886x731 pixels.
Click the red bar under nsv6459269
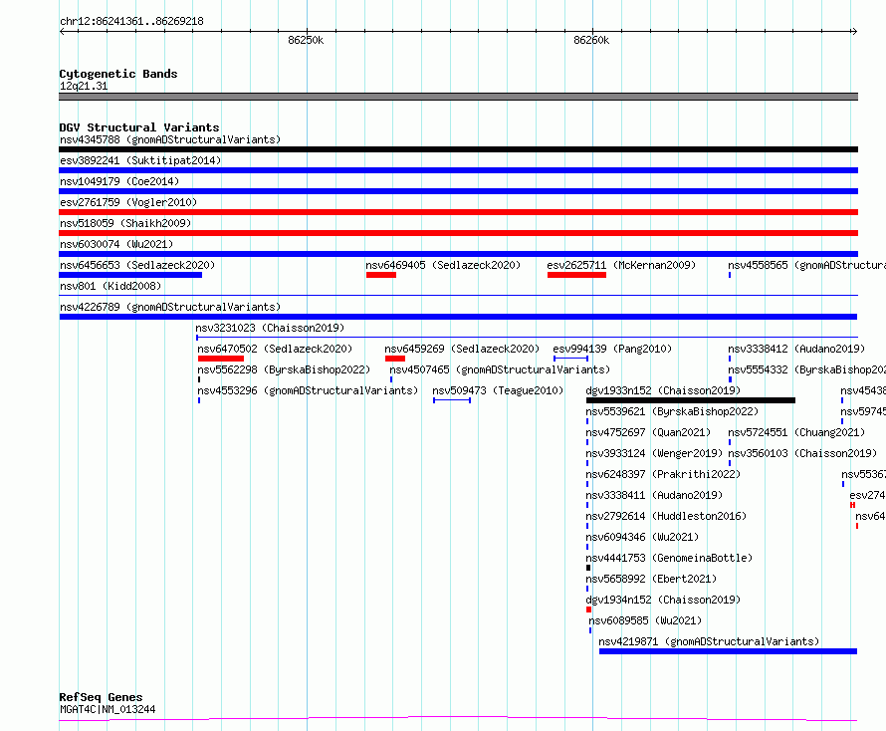[394, 359]
